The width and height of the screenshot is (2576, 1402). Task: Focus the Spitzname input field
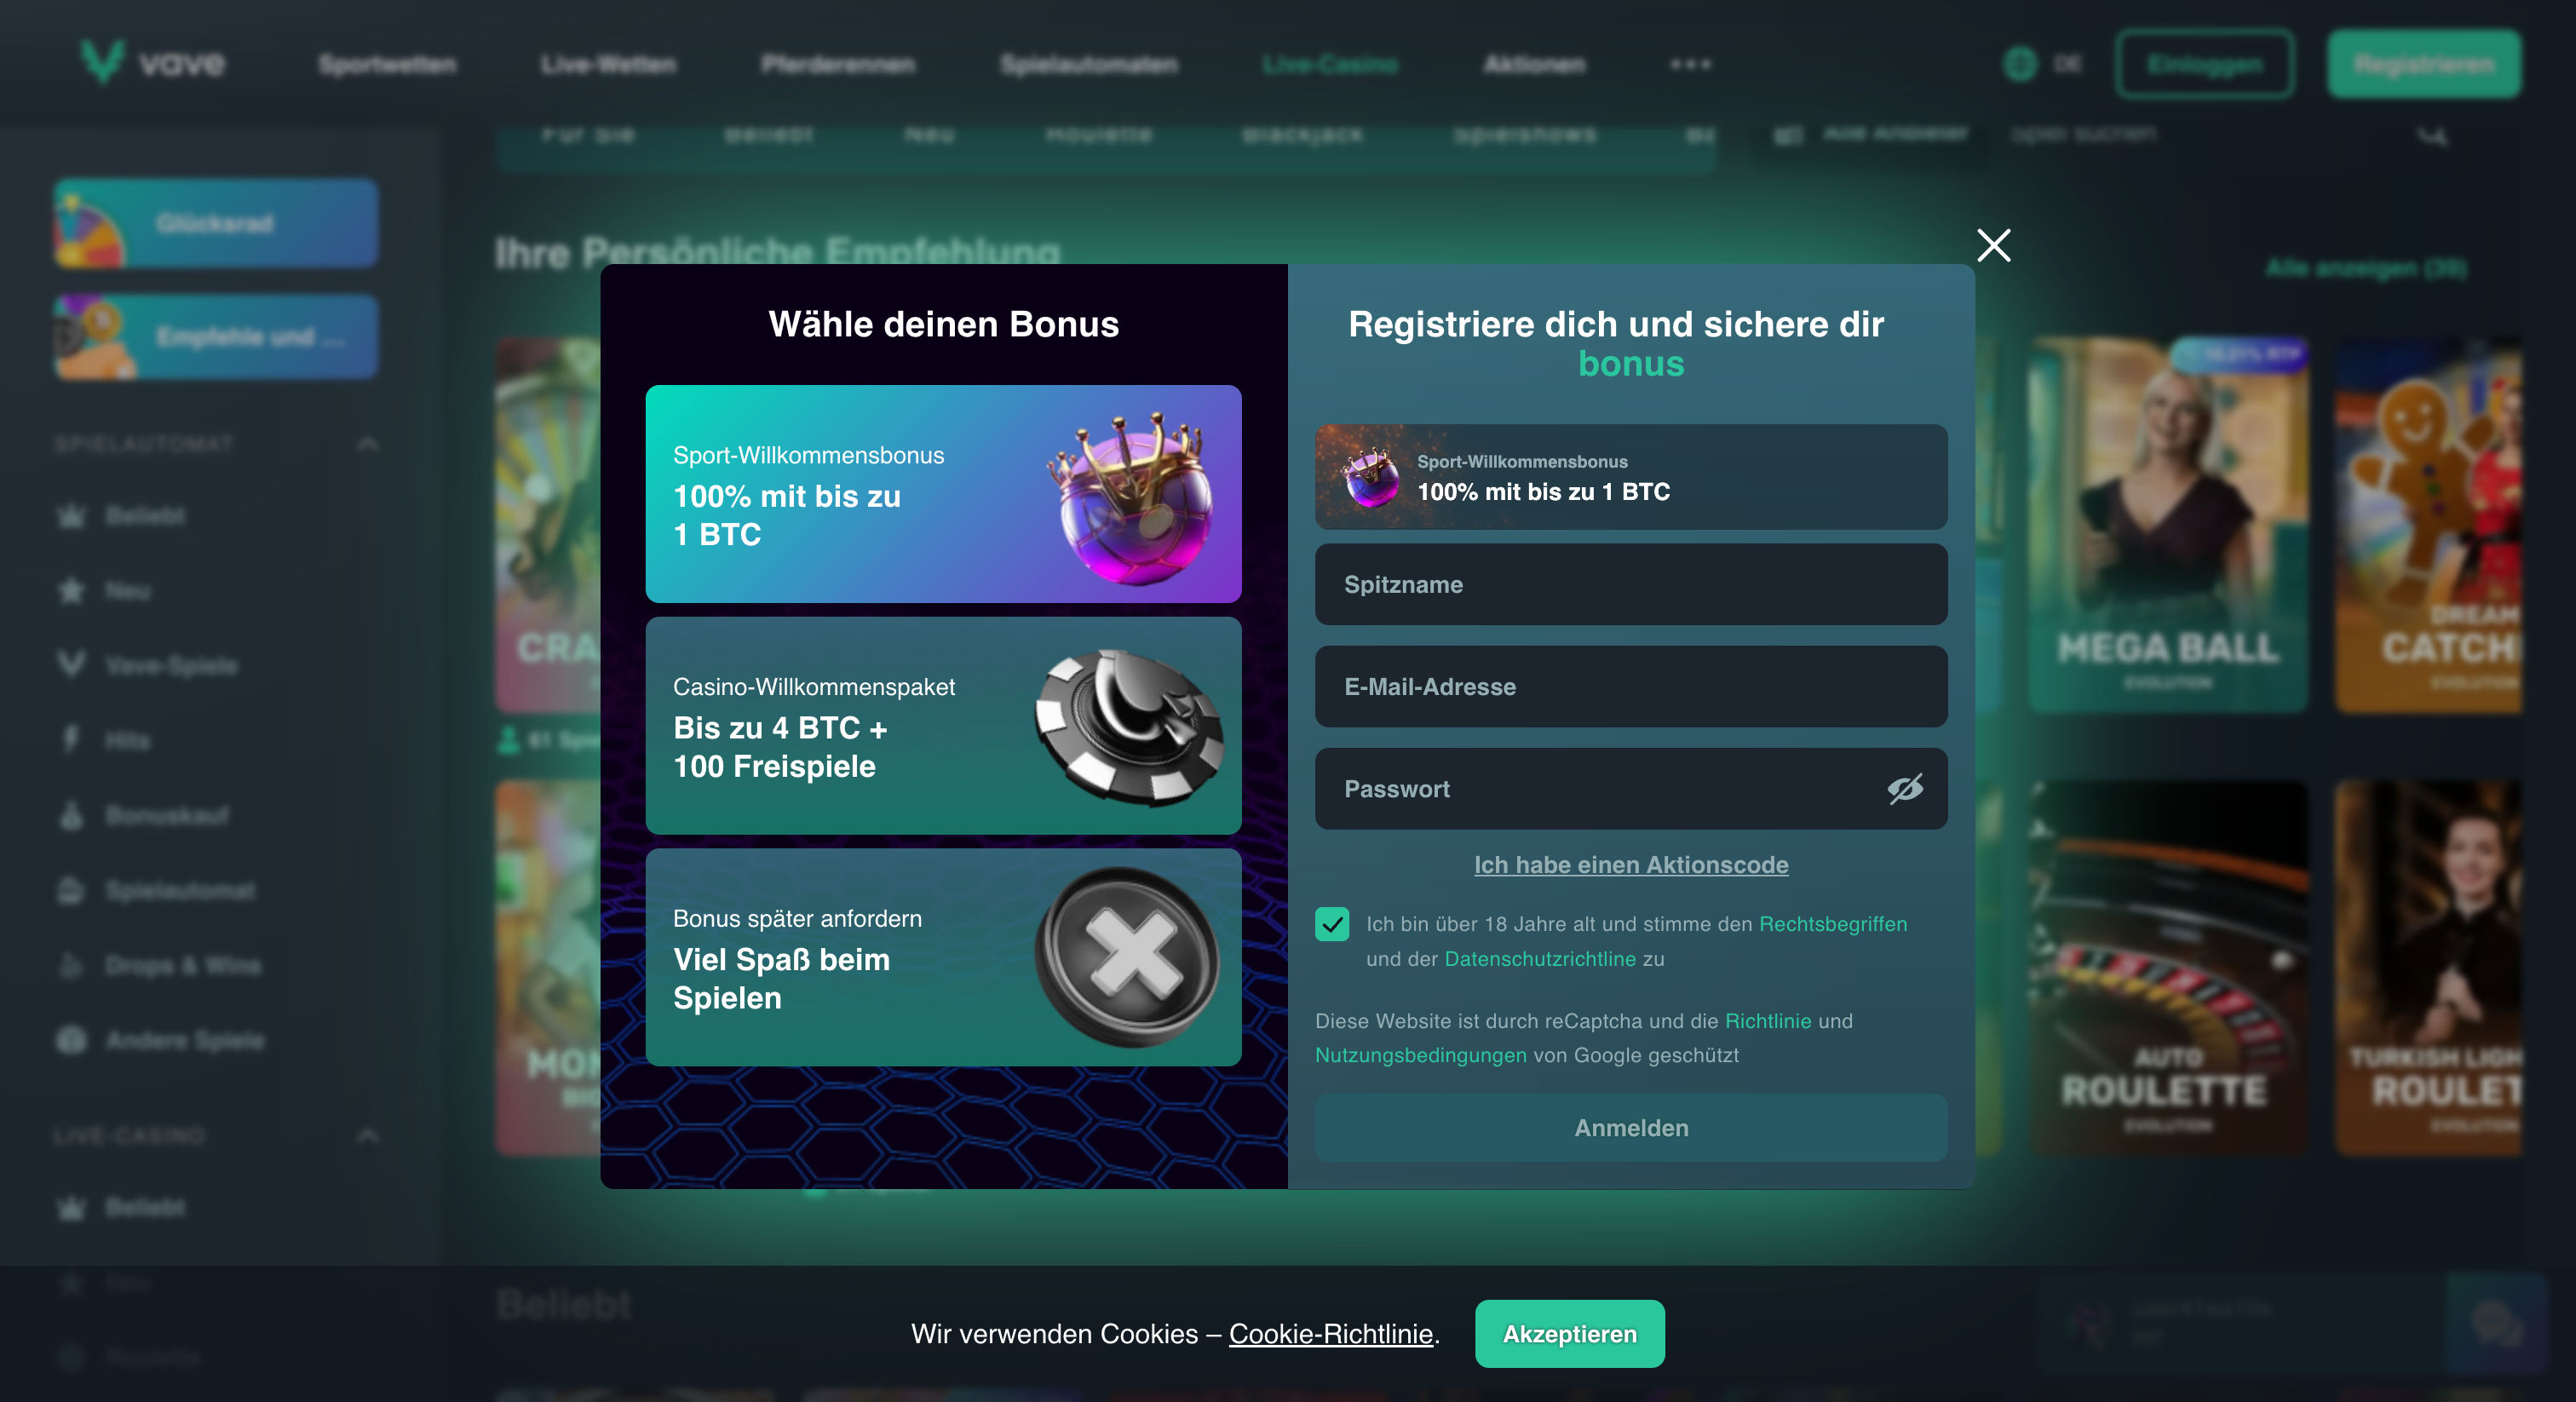[x=1631, y=585]
